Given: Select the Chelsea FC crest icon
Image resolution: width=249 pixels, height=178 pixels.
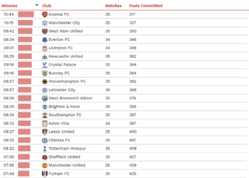Looking at the screenshot, I should pyautogui.click(x=45, y=140).
